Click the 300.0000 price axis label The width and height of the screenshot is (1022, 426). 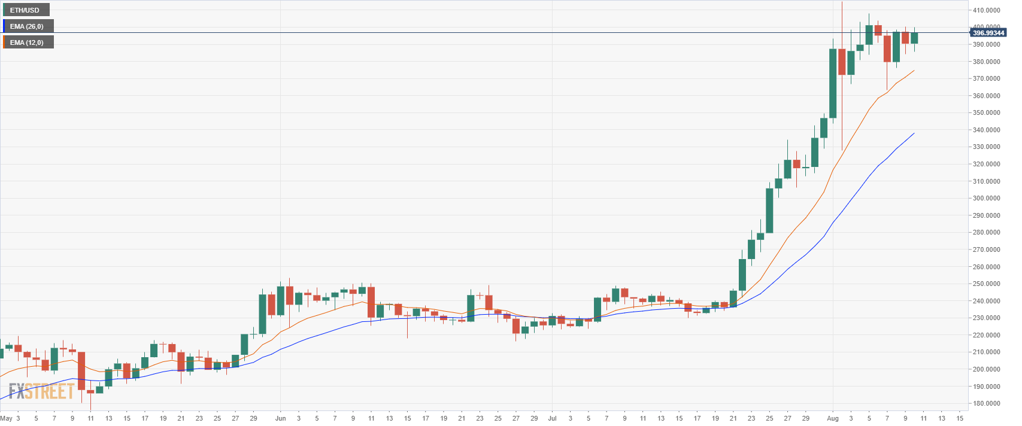tap(985, 198)
